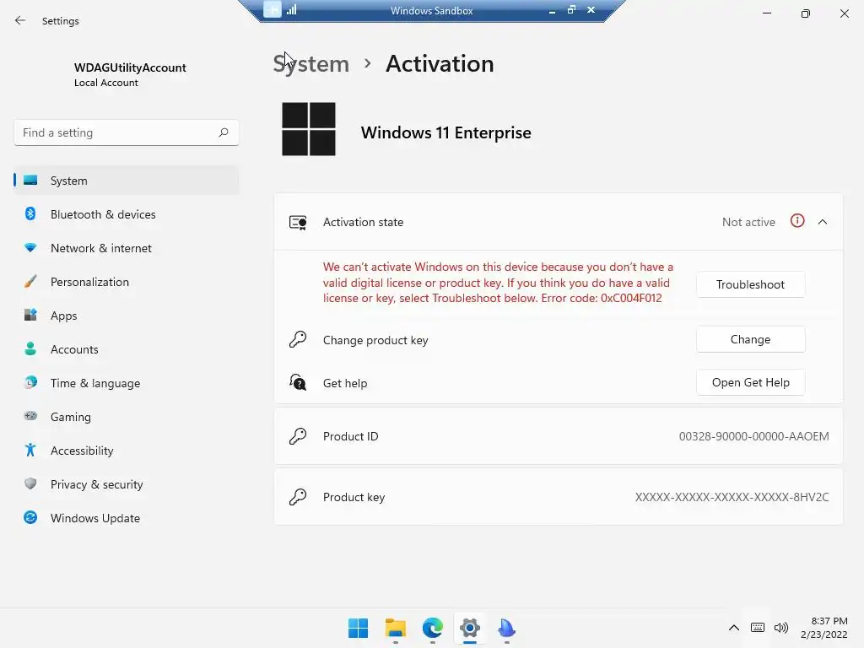The image size is (864, 648).
Task: Open the Accounts settings category
Action: 127,349
